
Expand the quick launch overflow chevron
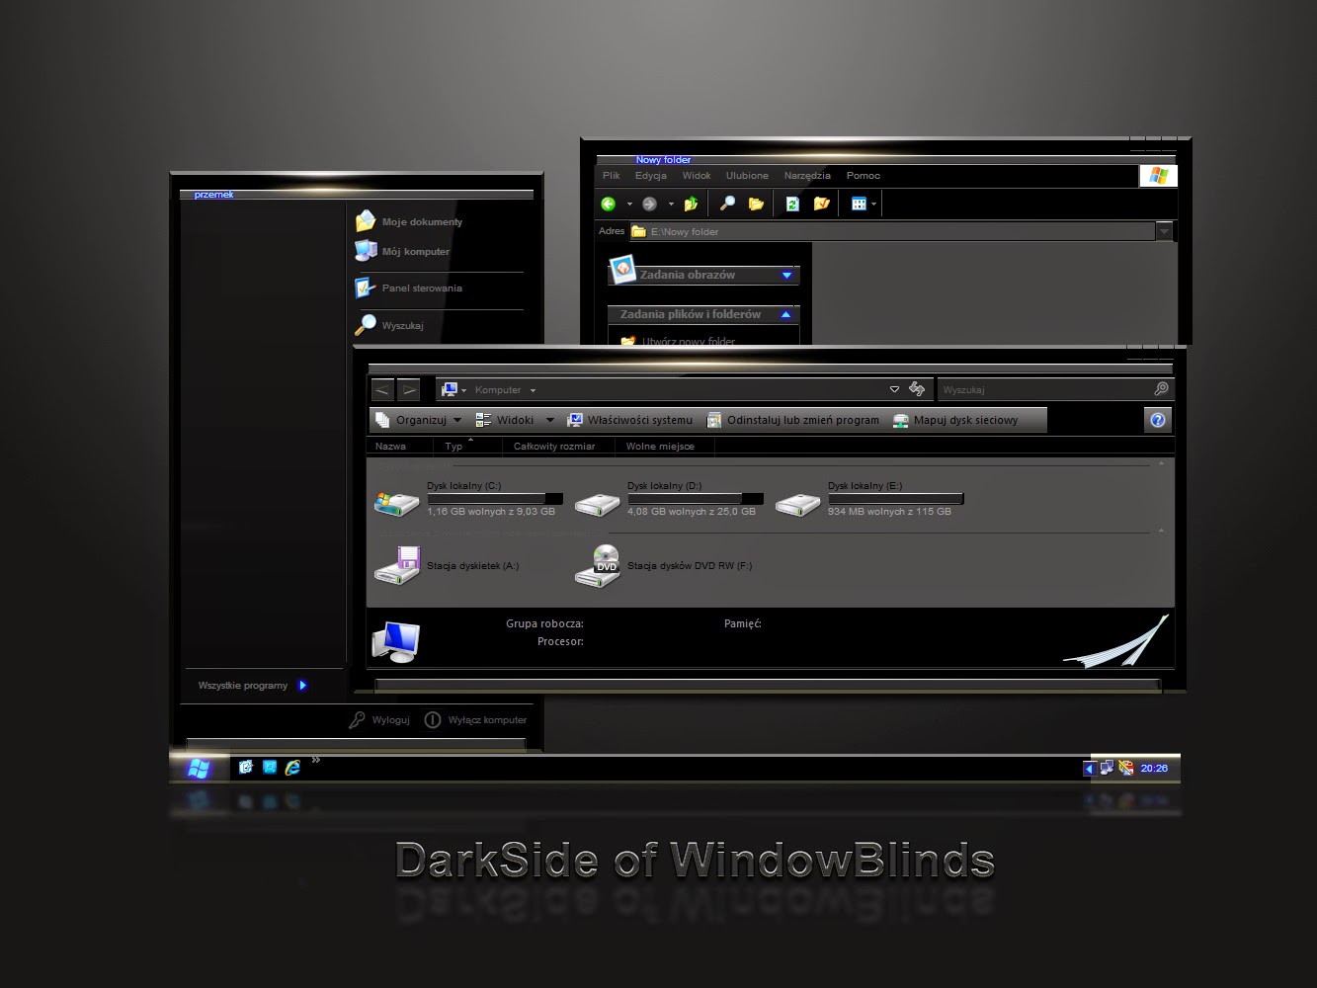pyautogui.click(x=316, y=760)
